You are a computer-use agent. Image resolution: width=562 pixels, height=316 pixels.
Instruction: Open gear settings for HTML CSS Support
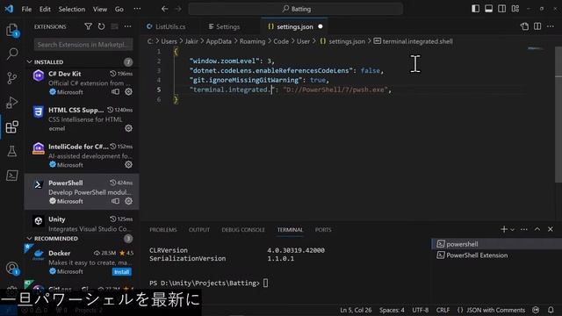click(129, 128)
